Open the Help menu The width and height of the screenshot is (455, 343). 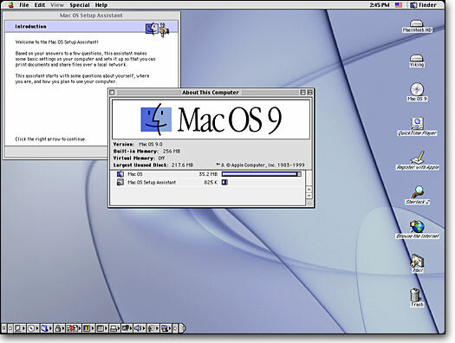(x=101, y=5)
